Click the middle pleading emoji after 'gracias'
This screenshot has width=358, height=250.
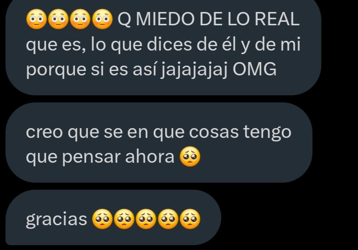point(146,219)
